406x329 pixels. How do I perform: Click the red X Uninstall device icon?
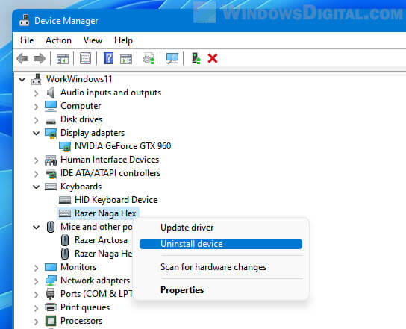point(213,58)
